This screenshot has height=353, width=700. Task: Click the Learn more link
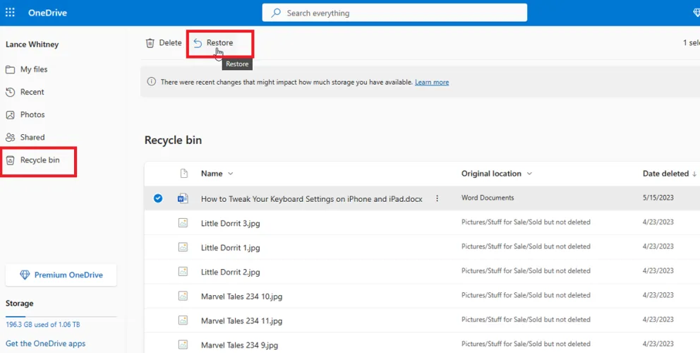click(x=432, y=83)
